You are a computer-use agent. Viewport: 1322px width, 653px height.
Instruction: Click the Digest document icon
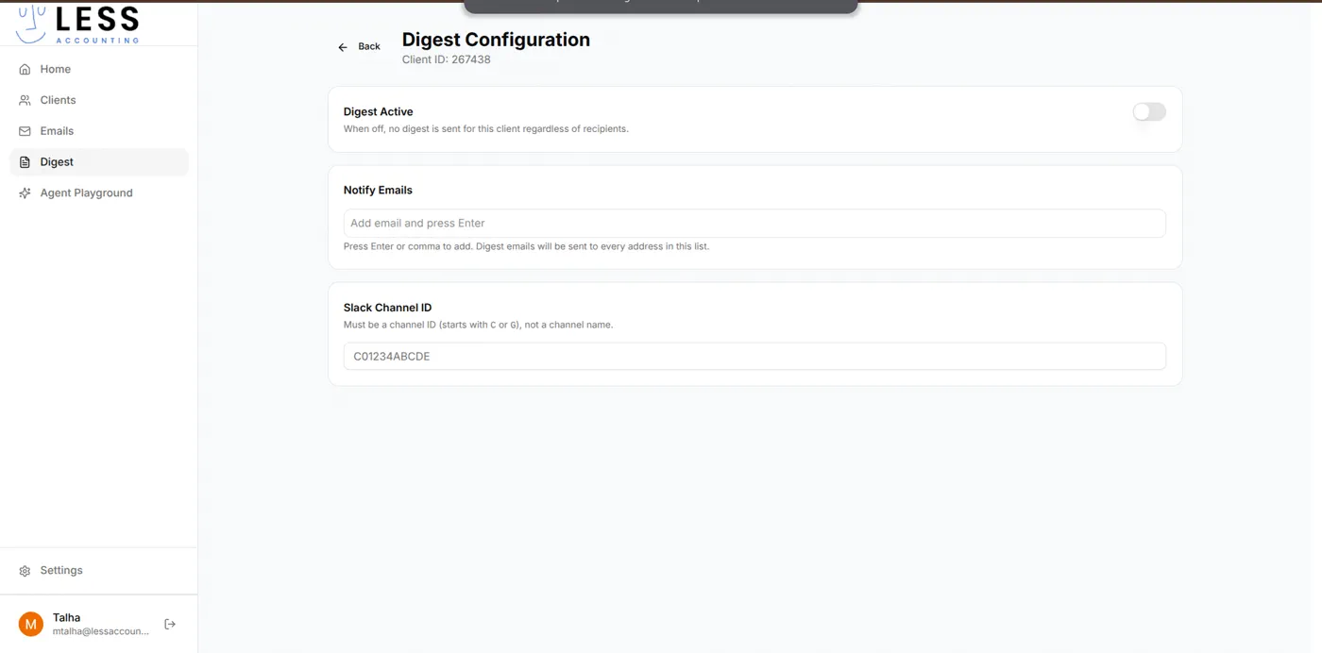[25, 162]
